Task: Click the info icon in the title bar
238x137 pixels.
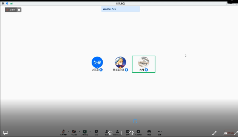Action: (3, 3)
